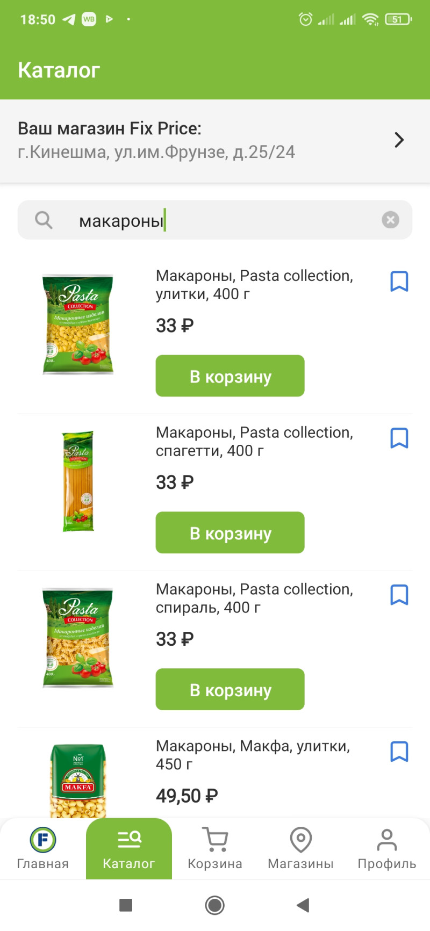Bookmark Pasta collection спираль 400 г

[399, 595]
